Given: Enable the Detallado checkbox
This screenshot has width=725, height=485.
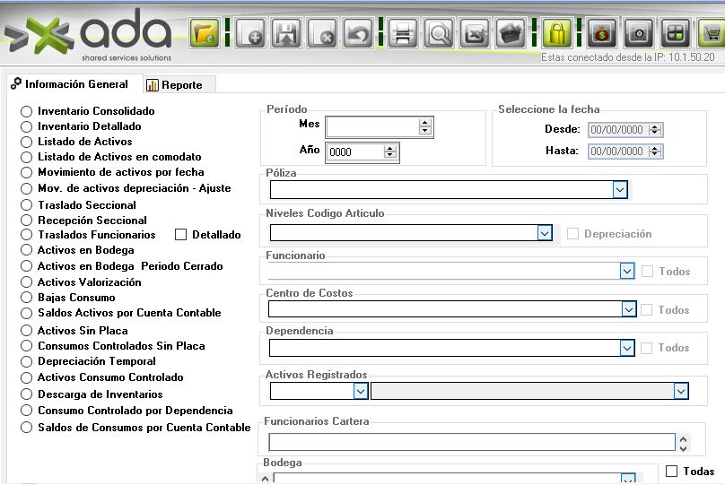Looking at the screenshot, I should point(180,235).
